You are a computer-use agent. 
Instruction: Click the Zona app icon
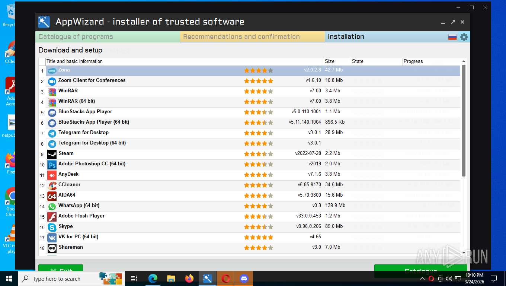[52, 71]
